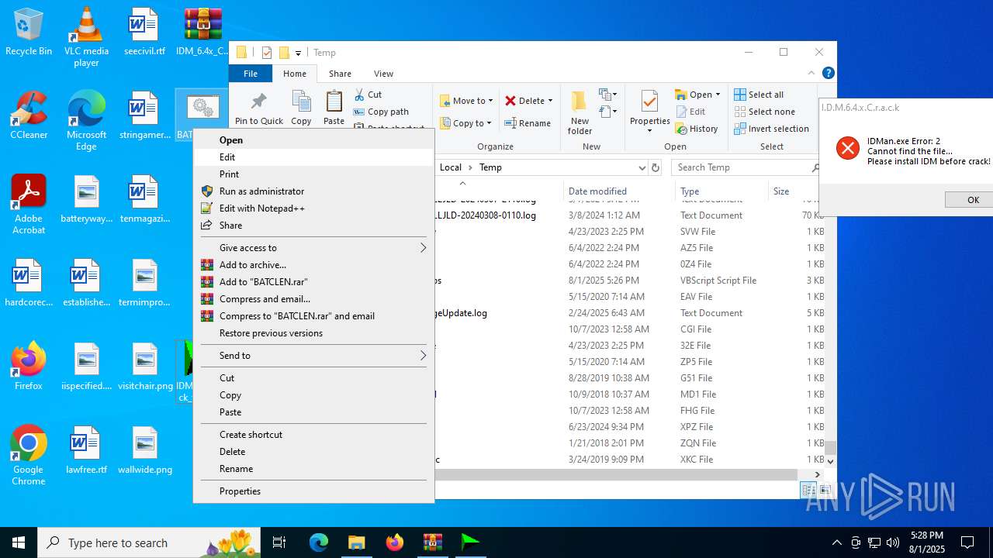Expand Delete dropdown arrow

[x=550, y=101]
